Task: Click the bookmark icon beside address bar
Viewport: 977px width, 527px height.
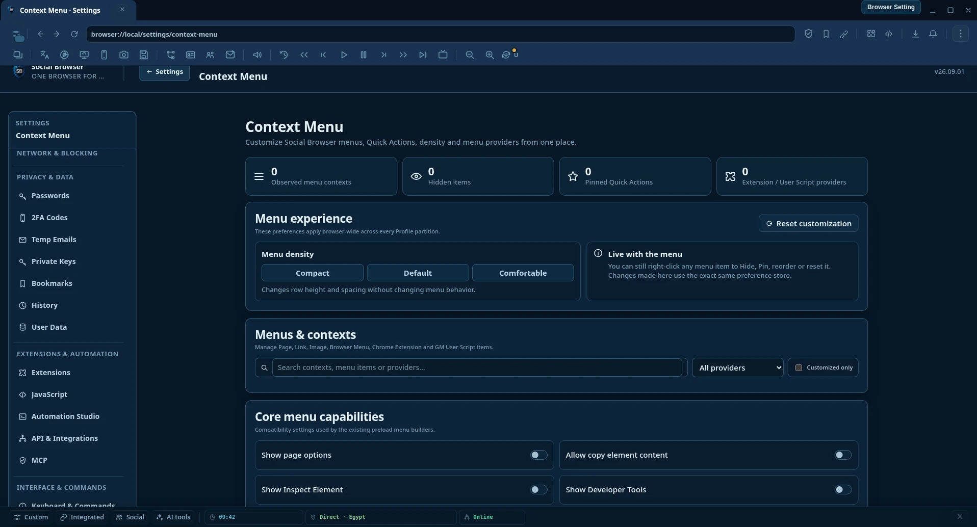Action: click(826, 34)
